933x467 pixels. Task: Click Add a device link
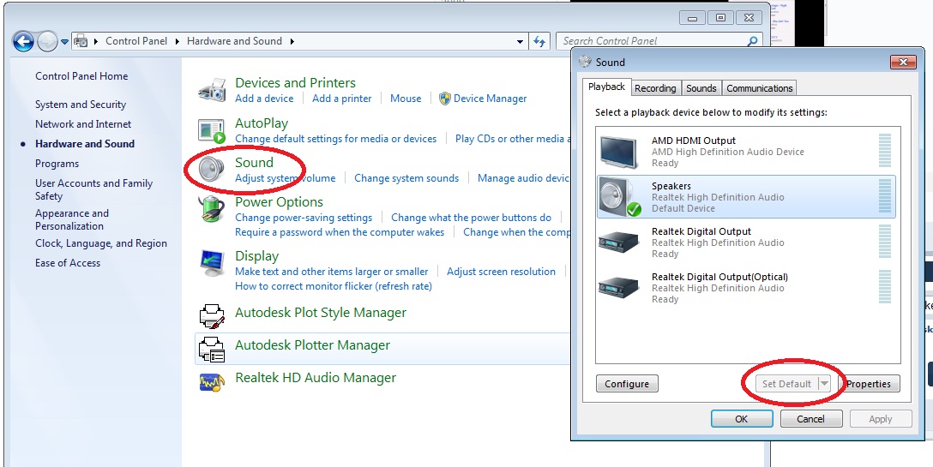(x=264, y=99)
